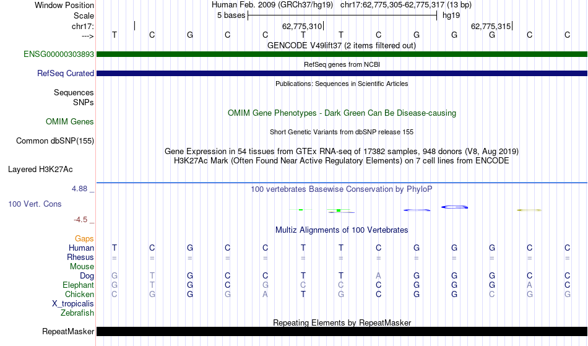Image resolution: width=588 pixels, height=346 pixels.
Task: Click the Zebrafish species row label
Action: [77, 313]
